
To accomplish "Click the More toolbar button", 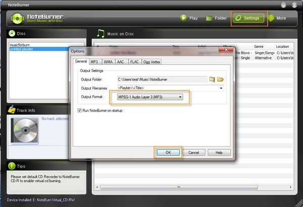I will (277, 18).
